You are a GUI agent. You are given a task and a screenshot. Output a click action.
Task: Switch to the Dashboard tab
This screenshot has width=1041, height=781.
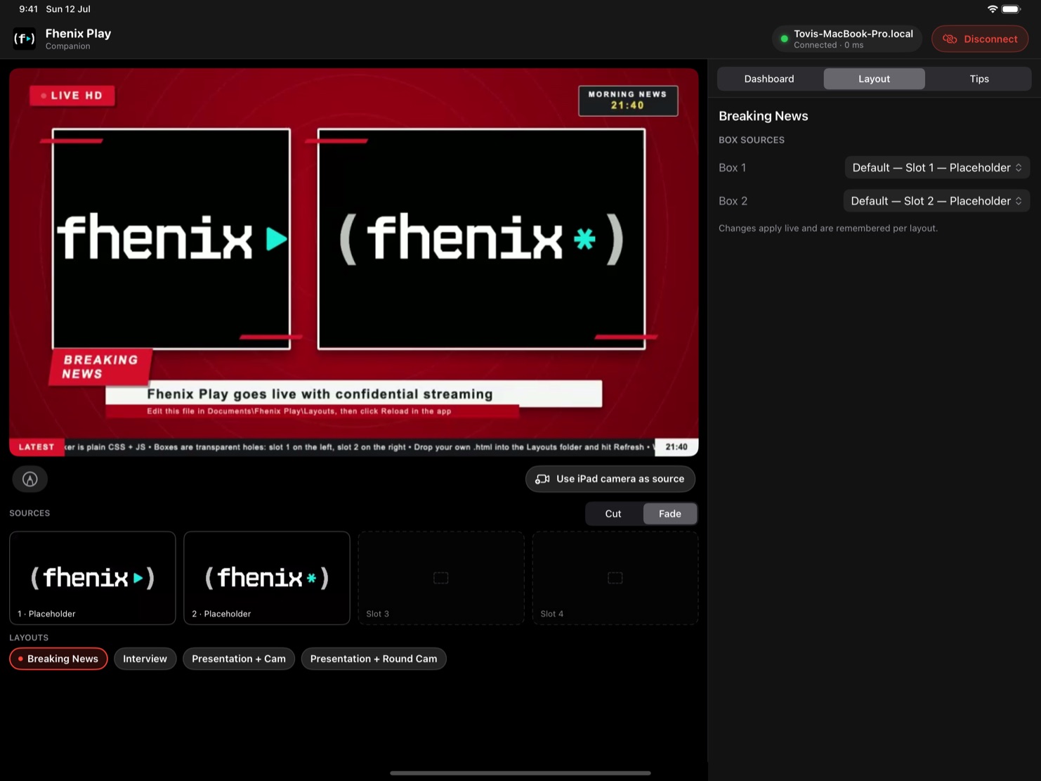(769, 79)
